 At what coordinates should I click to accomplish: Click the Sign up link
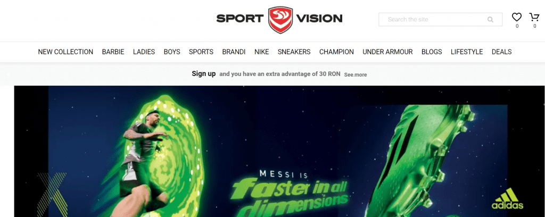point(204,74)
